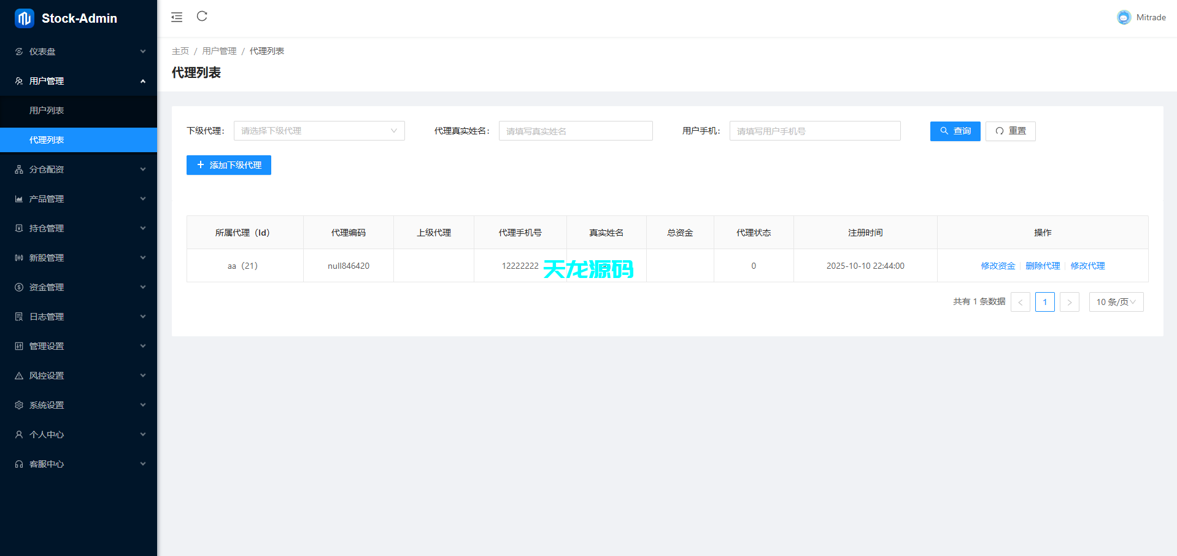Image resolution: width=1177 pixels, height=556 pixels.
Task: Click the sidebar collapse icon at top left
Action: (x=177, y=17)
